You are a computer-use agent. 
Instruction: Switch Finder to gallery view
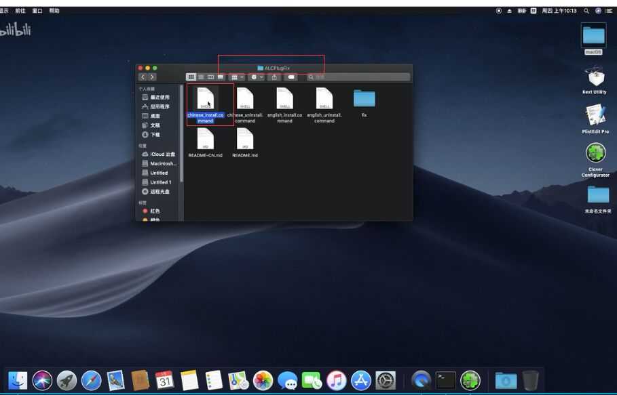[221, 77]
